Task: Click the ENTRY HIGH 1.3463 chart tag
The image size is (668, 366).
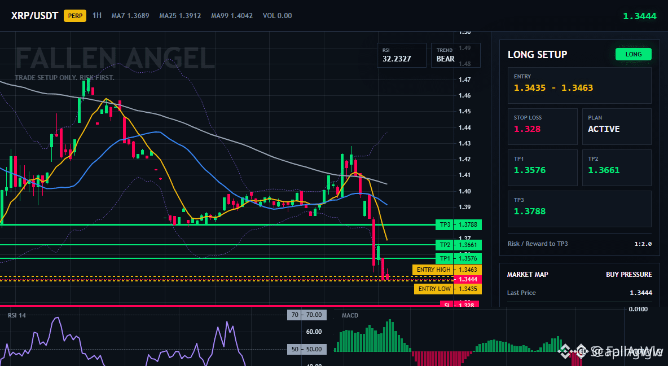Action: (447, 270)
